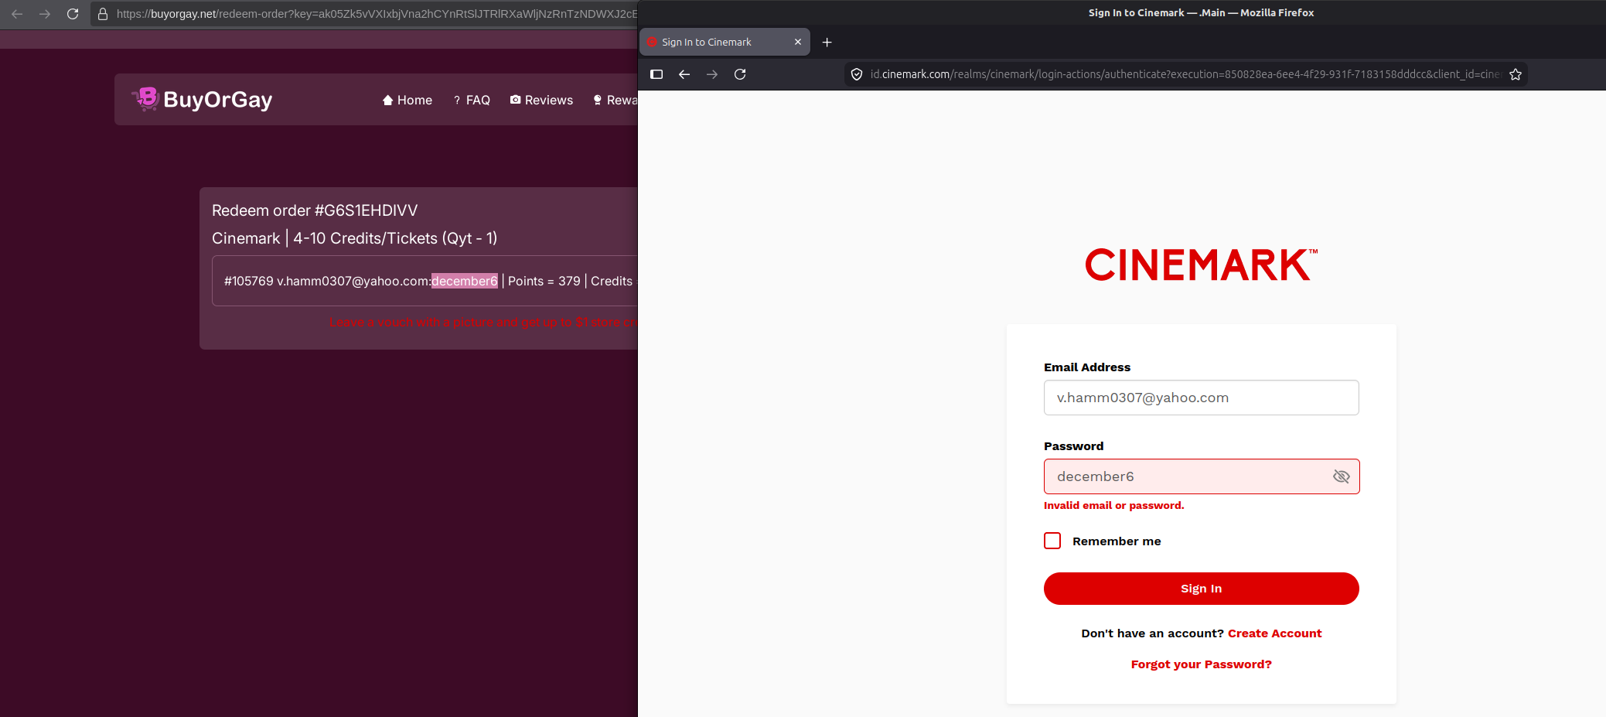Reload the buyorgay redeem page
Viewport: 1606px width, 717px height.
tap(73, 14)
